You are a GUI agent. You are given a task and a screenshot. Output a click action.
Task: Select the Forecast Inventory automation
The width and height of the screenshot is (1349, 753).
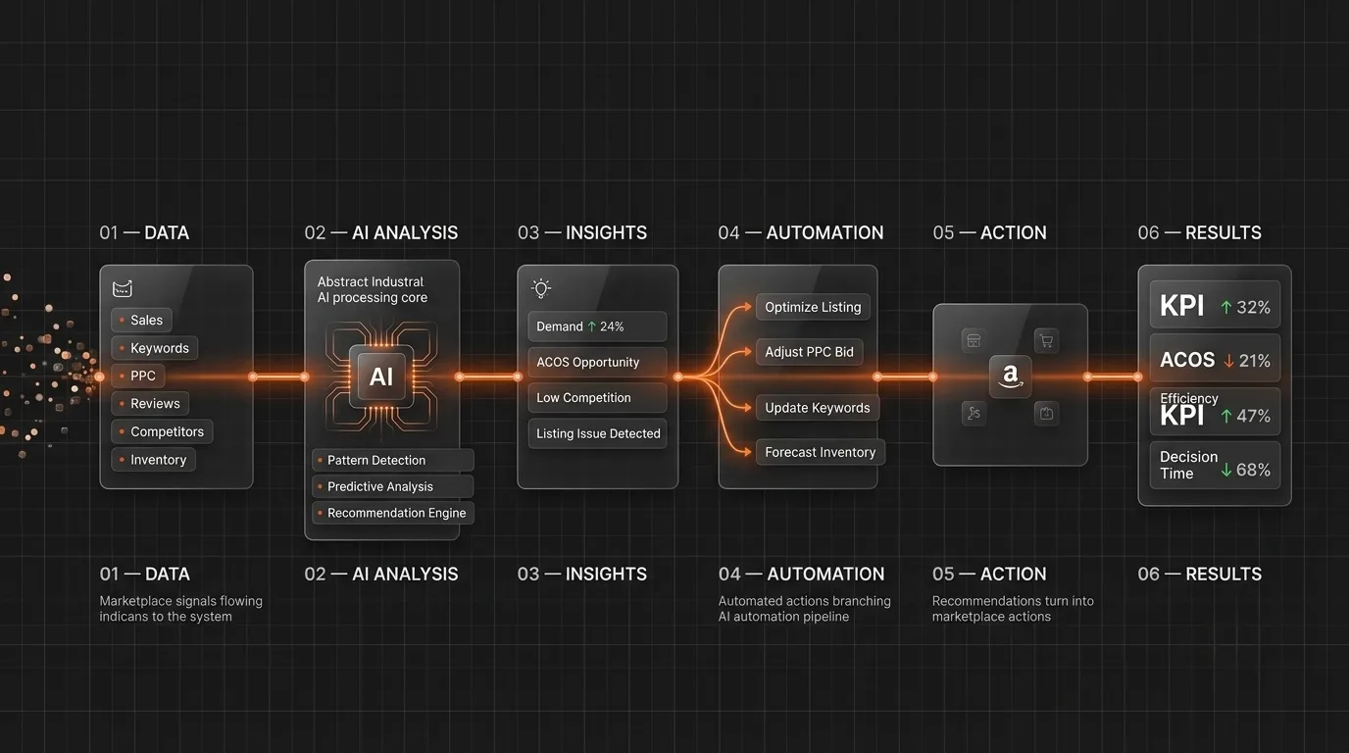[x=821, y=452]
